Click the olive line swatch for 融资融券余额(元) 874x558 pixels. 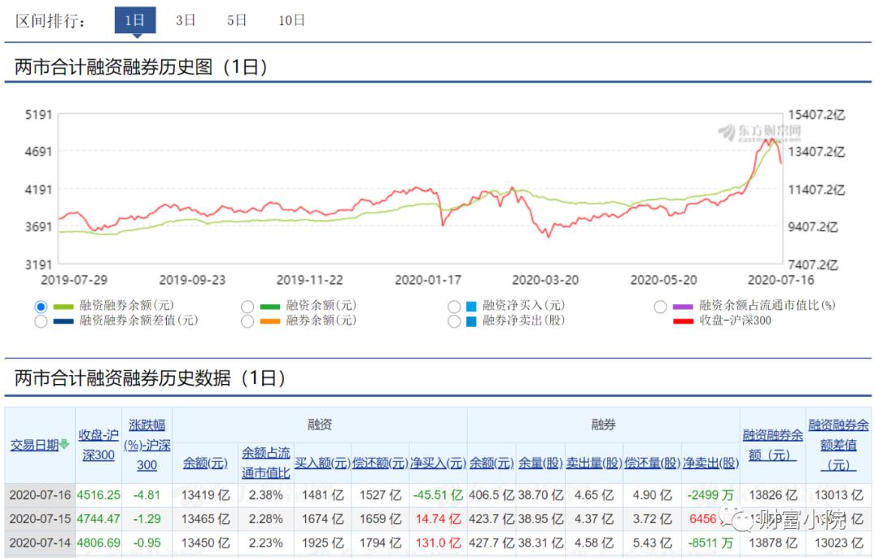(62, 306)
